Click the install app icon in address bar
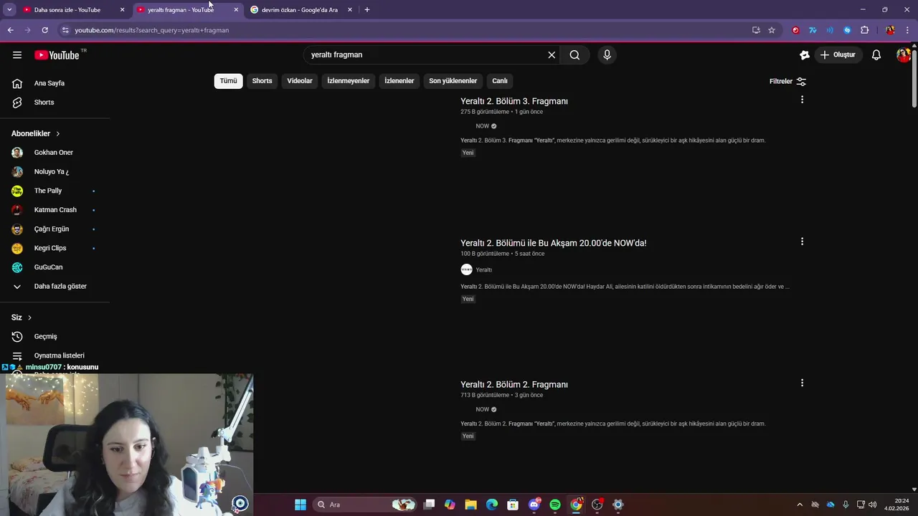The height and width of the screenshot is (516, 918). pos(756,30)
